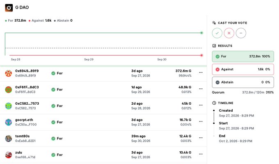Open the G DAO logo icon
The height and width of the screenshot is (164, 279).
click(x=9, y=8)
